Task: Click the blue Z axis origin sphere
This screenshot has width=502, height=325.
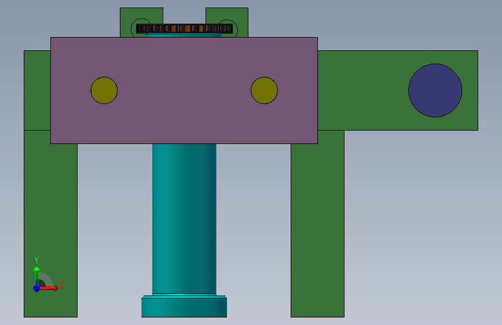Action: click(36, 288)
